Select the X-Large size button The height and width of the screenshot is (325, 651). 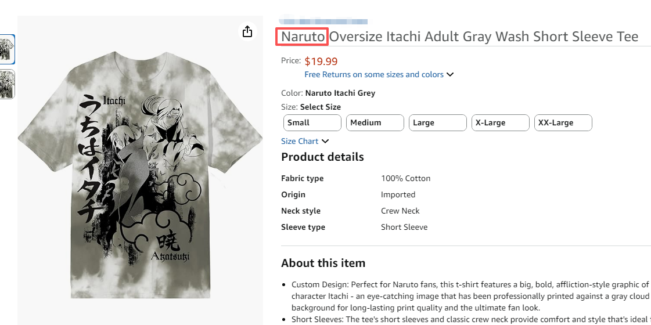pos(500,123)
